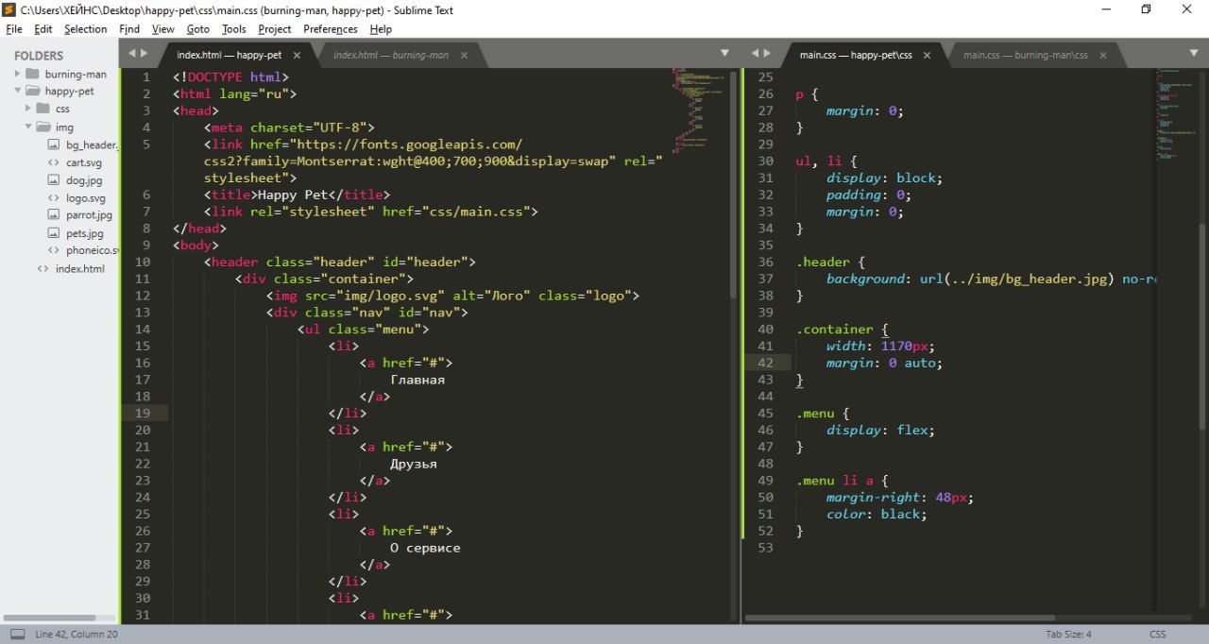The height and width of the screenshot is (644, 1209).
Task: Open logo.svg from the sidebar
Action: (86, 198)
